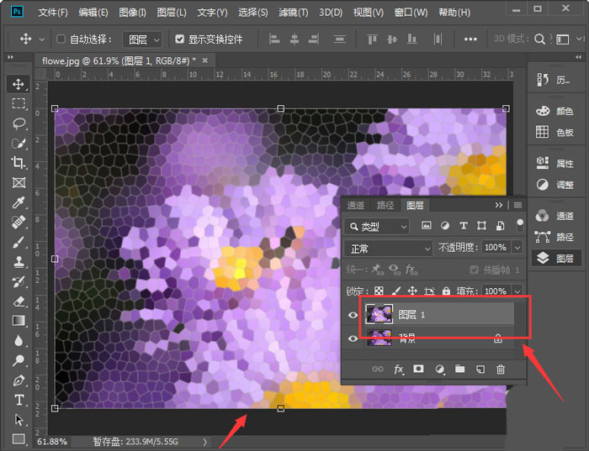Open the 不透明度 opacity dropdown arrow

[x=517, y=248]
